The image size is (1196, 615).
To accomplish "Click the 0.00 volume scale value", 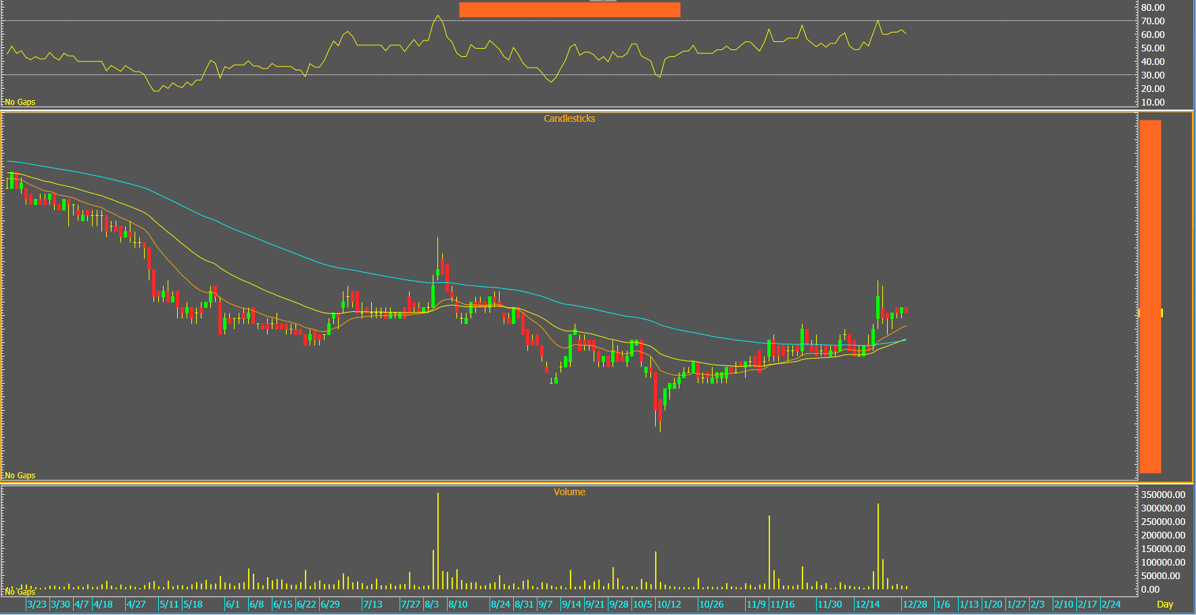I will 1151,589.
